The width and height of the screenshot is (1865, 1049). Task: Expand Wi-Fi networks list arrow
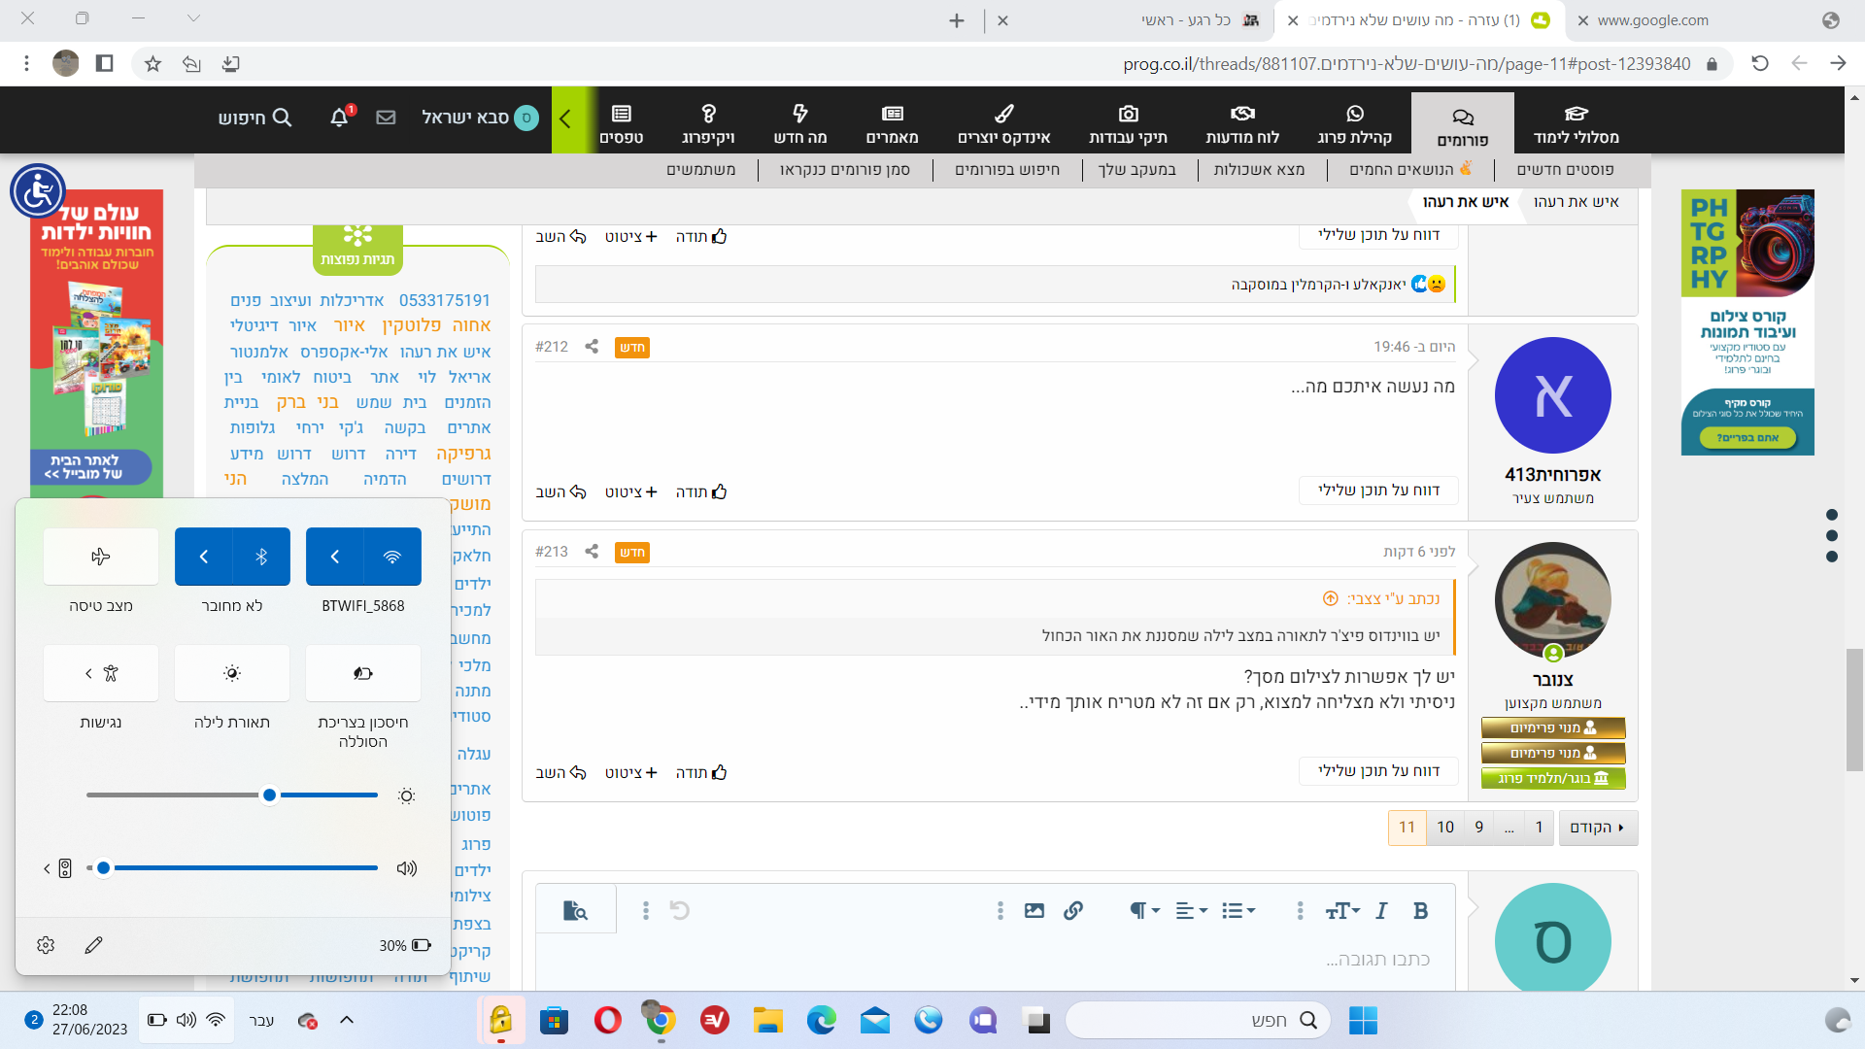click(x=335, y=557)
